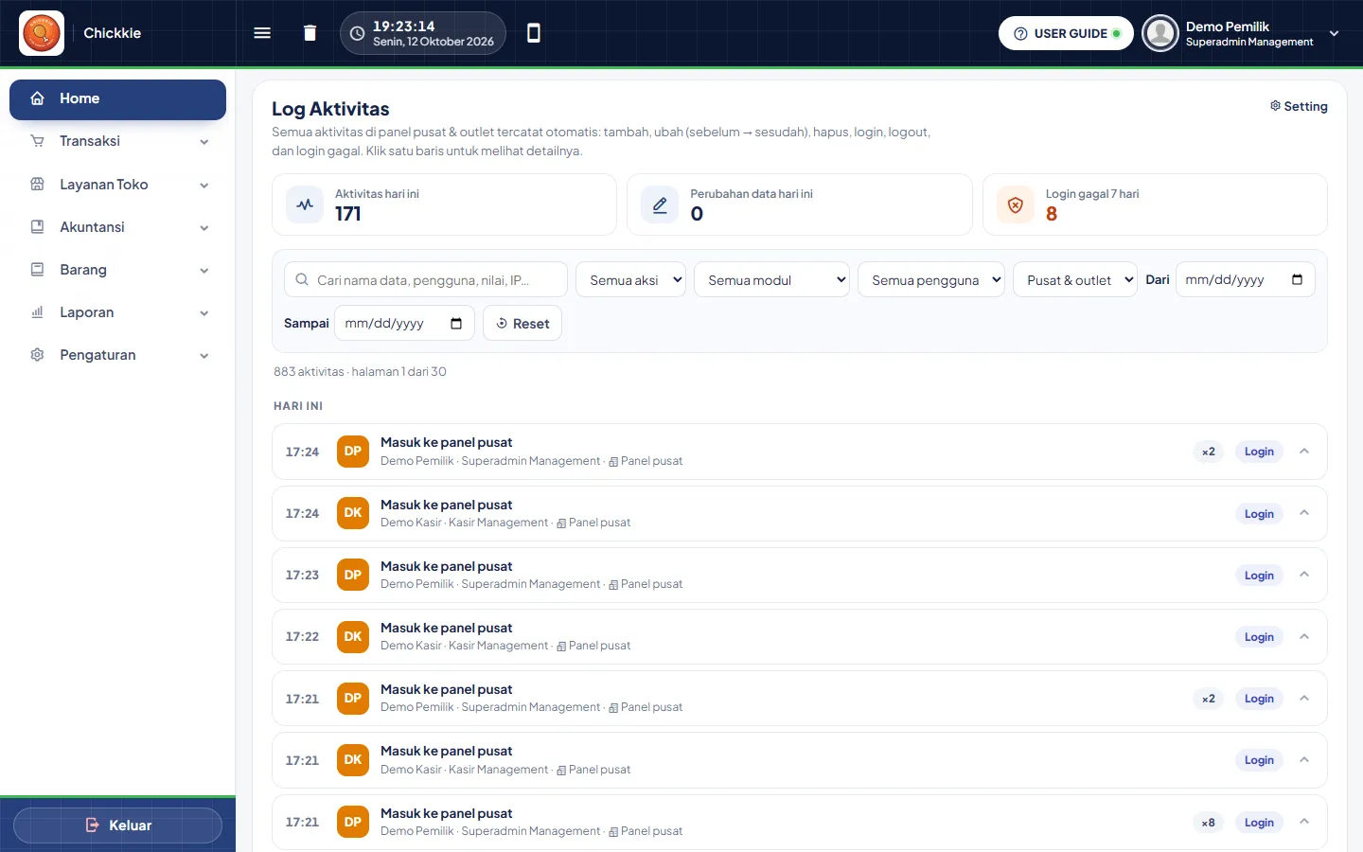1363x852 pixels.
Task: Click the 883 aktivitas page count text
Action: (360, 372)
